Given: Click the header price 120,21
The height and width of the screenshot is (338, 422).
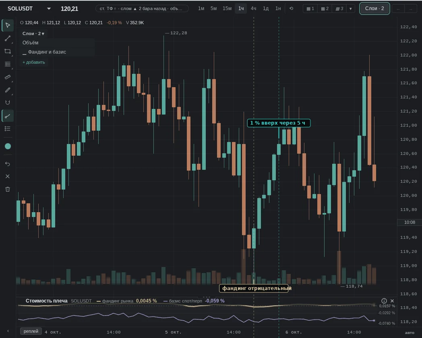Looking at the screenshot, I should click(69, 9).
